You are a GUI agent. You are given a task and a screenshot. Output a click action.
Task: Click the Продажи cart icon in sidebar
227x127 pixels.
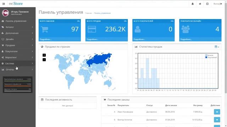[x=3, y=45]
